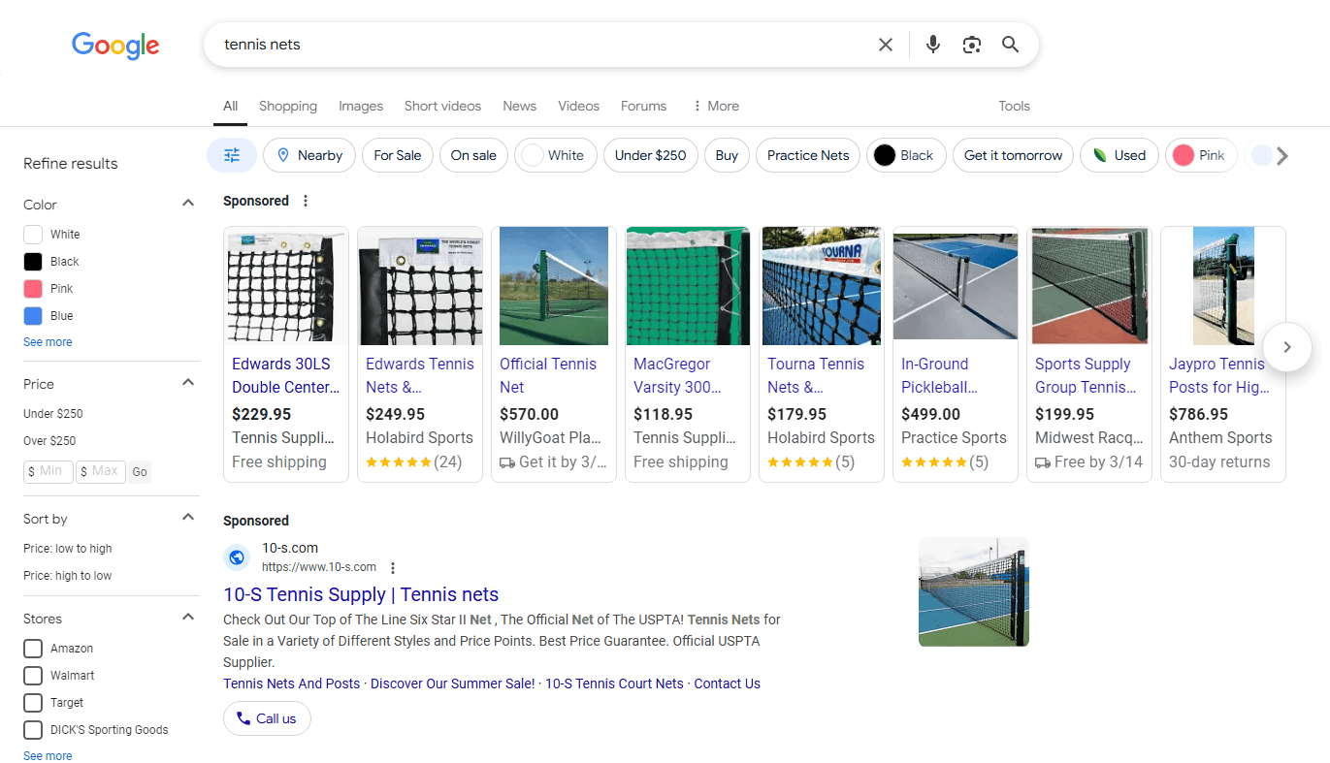The height and width of the screenshot is (763, 1330).
Task: Collapse the Price filter section
Action: click(188, 383)
